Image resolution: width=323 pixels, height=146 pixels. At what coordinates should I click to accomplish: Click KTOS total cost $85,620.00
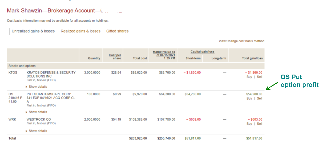point(139,72)
